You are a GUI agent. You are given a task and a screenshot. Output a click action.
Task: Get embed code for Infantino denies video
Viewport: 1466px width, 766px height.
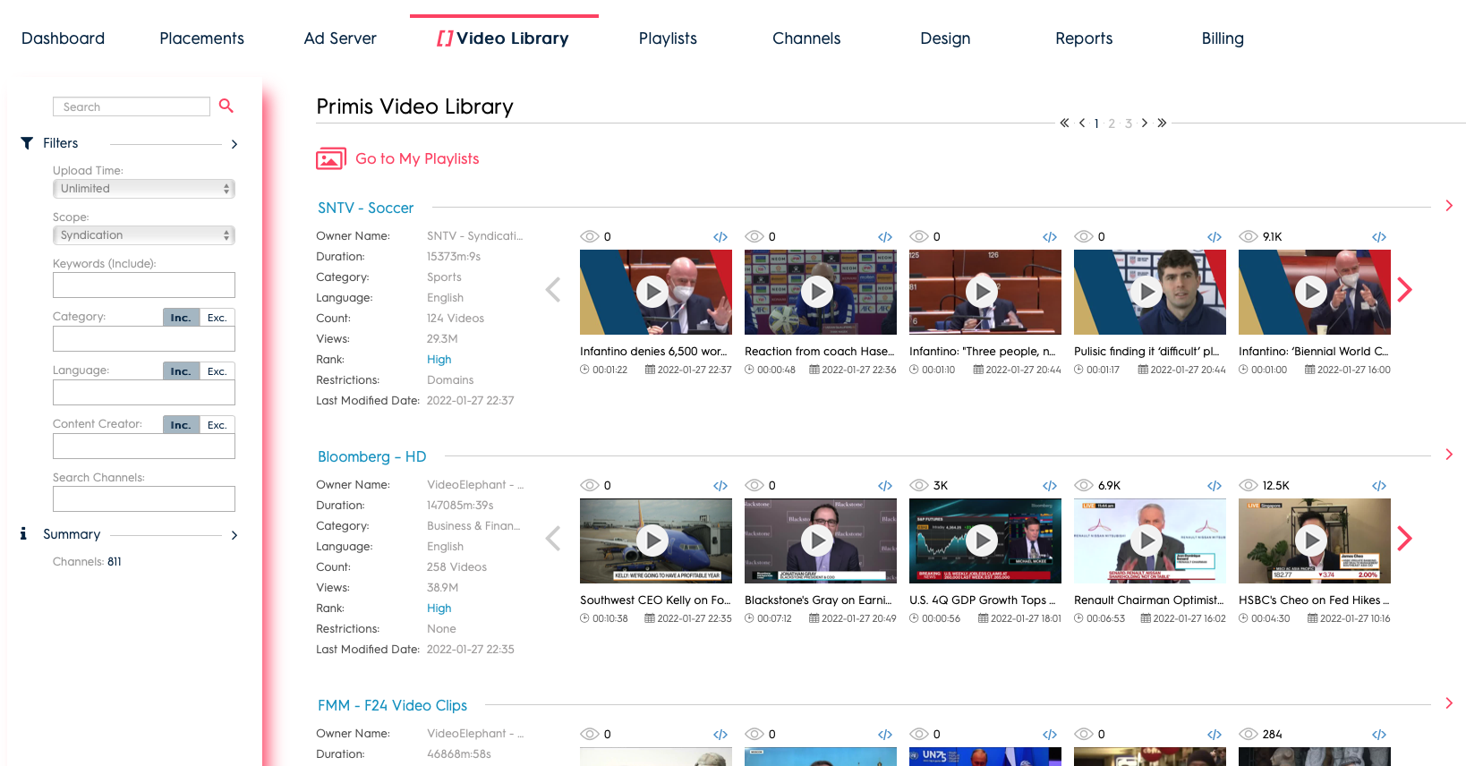click(x=720, y=237)
